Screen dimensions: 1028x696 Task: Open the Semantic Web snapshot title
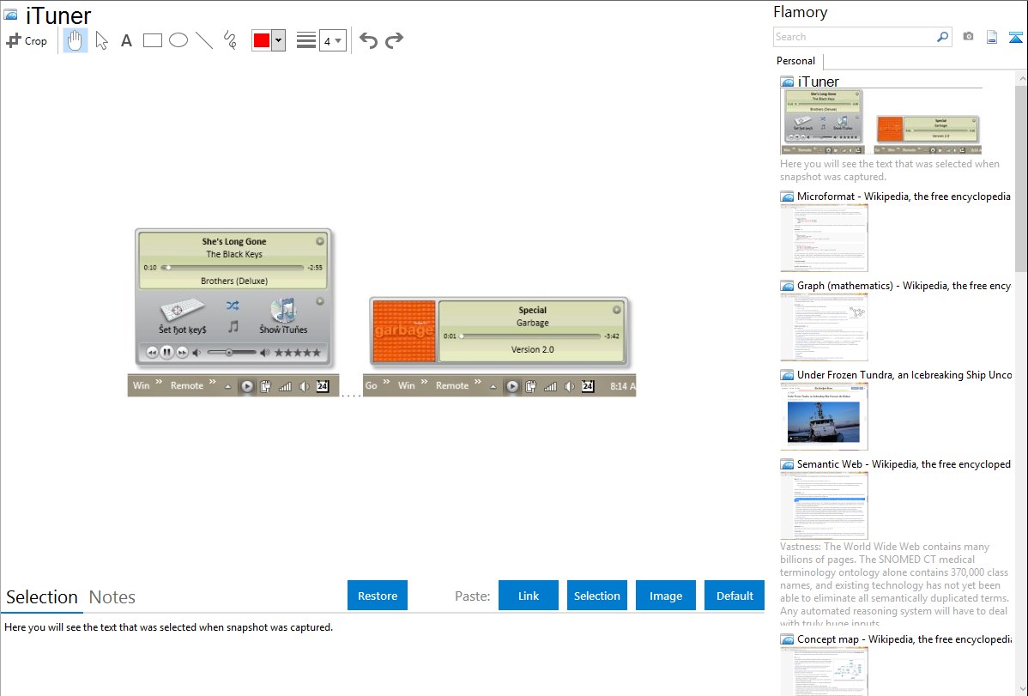(904, 463)
